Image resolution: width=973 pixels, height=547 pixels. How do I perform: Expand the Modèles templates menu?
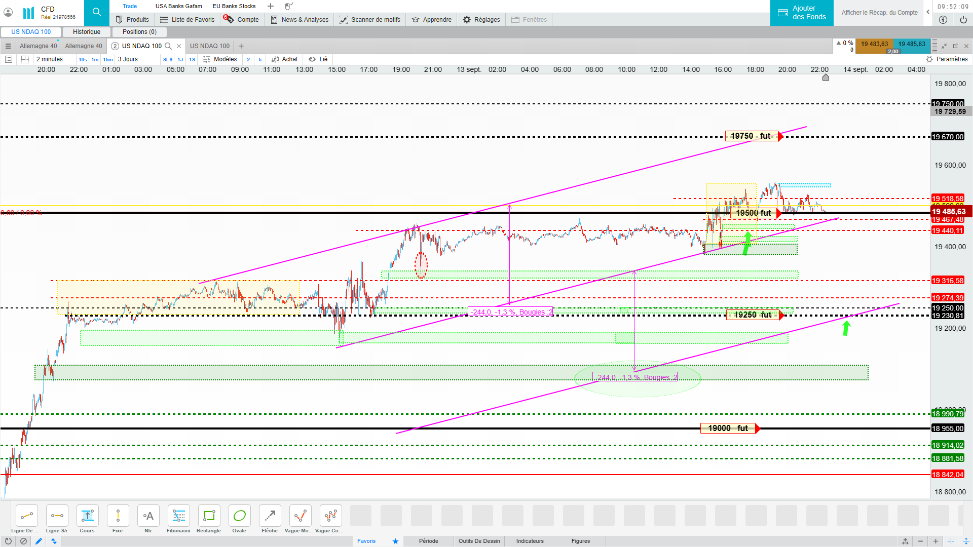(x=220, y=59)
